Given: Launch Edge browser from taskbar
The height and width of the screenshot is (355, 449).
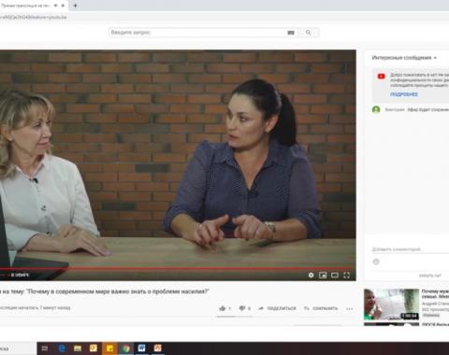Looking at the screenshot, I should point(62,348).
